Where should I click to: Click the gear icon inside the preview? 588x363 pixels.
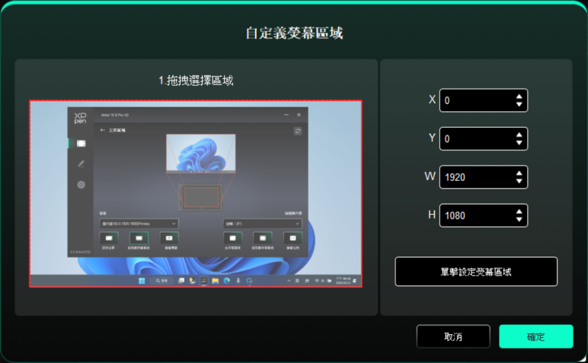(x=81, y=185)
